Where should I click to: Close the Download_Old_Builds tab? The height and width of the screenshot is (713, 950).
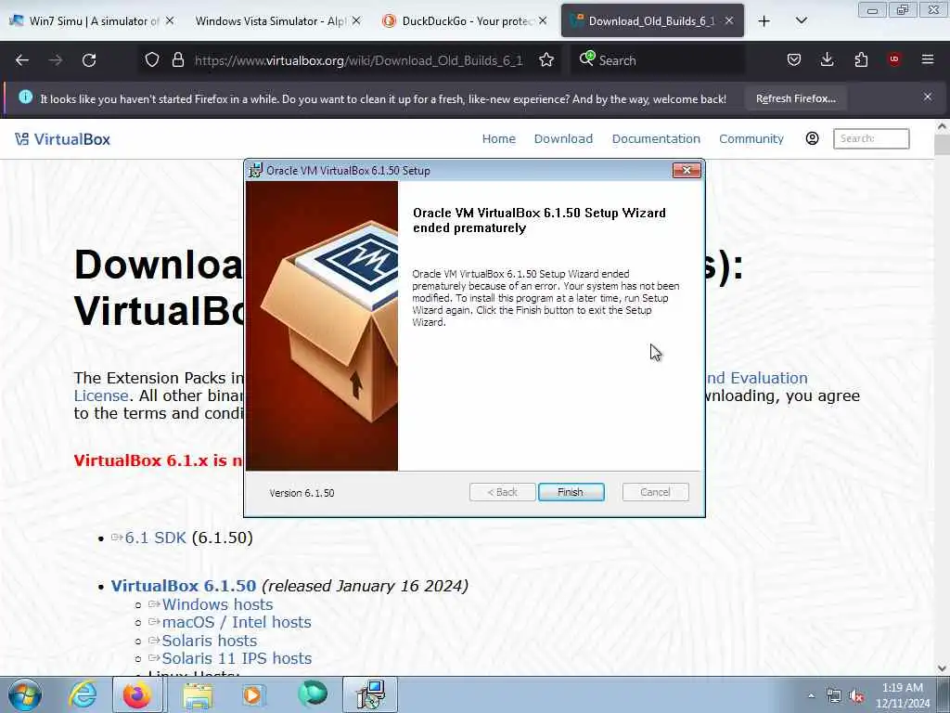[729, 20]
